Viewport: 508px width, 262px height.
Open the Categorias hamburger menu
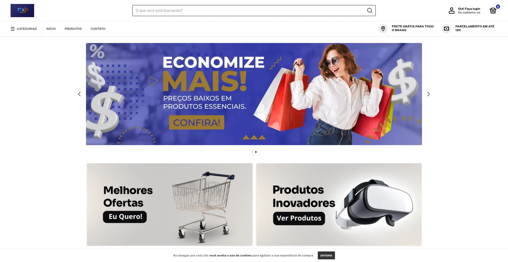(24, 29)
